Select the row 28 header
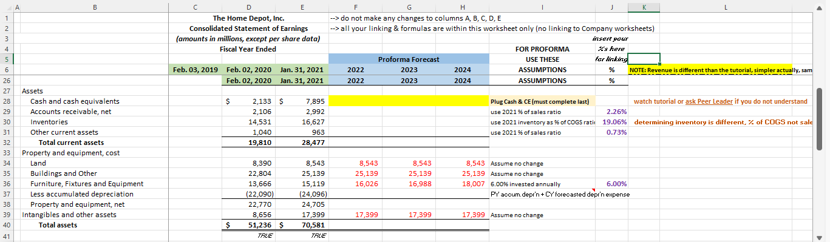 [x=7, y=101]
